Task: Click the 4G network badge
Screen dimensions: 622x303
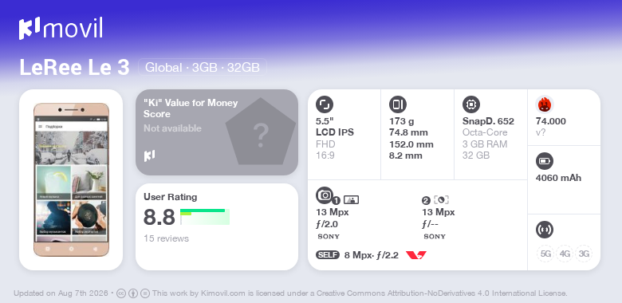Action: click(x=565, y=254)
